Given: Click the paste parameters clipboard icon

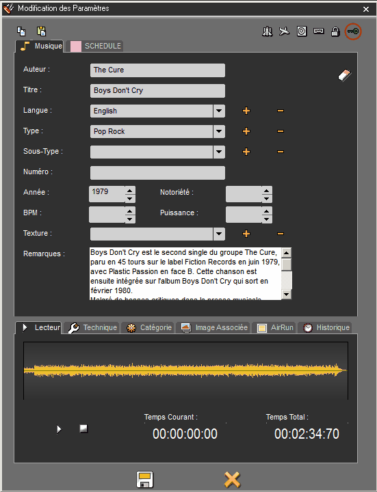Looking at the screenshot, I should coord(42,31).
